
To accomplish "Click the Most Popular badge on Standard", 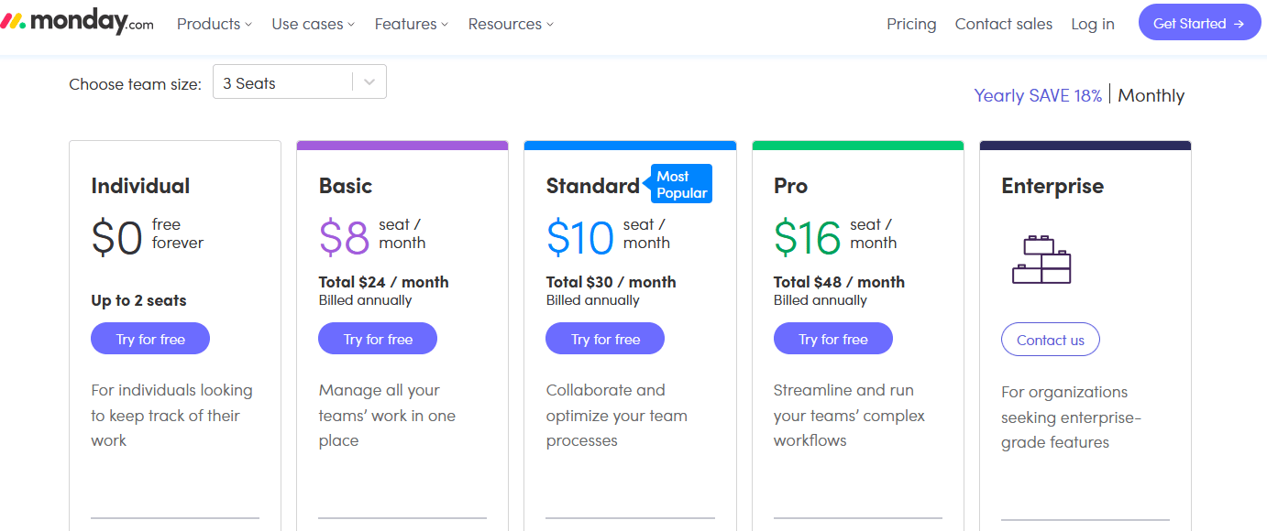I will (680, 183).
